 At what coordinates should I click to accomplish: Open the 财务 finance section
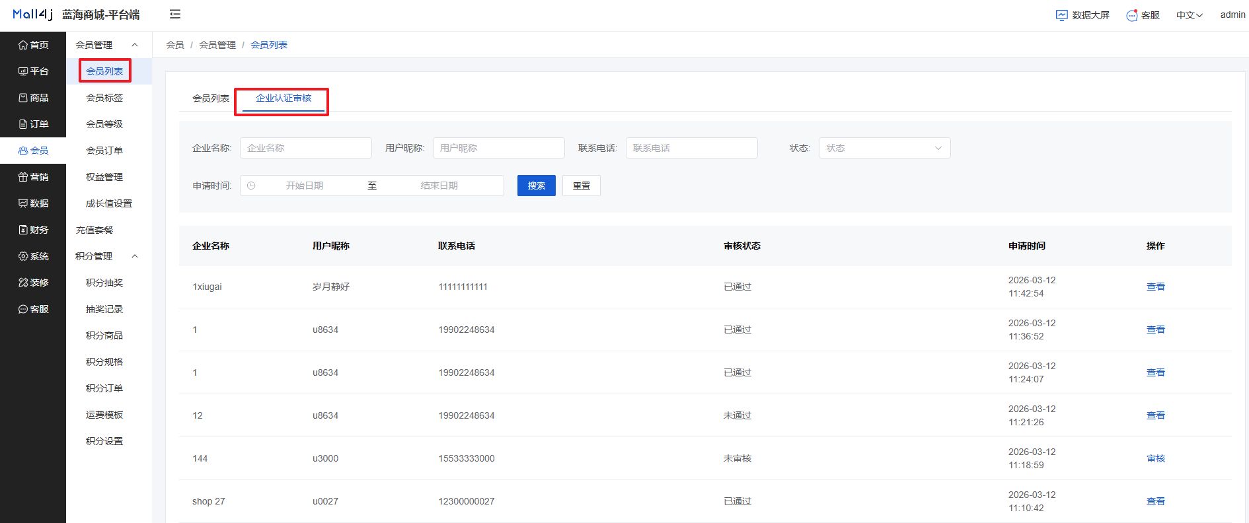[33, 230]
